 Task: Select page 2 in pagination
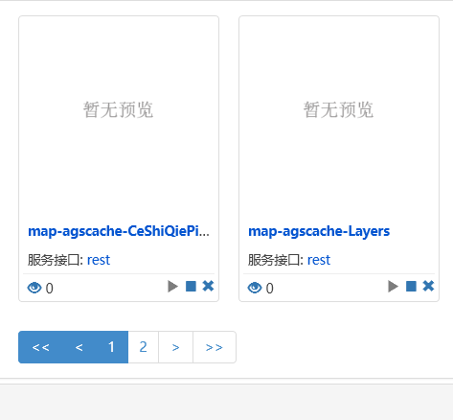click(x=143, y=347)
